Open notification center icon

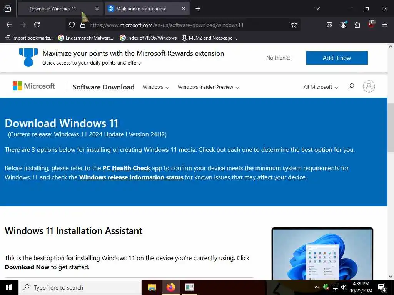(382, 288)
